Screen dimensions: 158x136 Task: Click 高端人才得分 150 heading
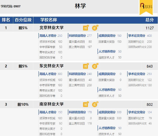coord(51,112)
